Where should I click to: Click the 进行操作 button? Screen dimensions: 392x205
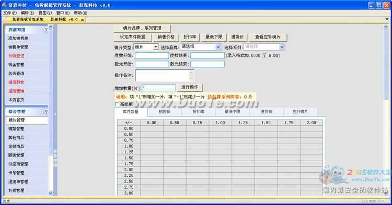(190, 87)
